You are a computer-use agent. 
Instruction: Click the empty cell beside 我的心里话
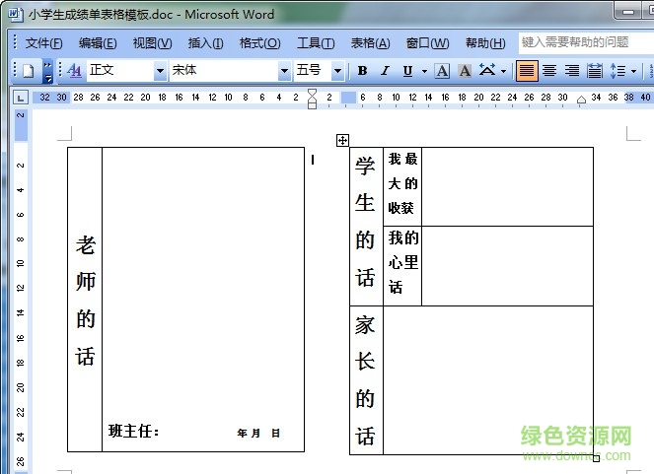click(507, 266)
